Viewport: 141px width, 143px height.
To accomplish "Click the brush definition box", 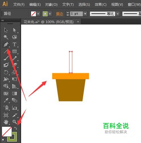I will 132,14.
